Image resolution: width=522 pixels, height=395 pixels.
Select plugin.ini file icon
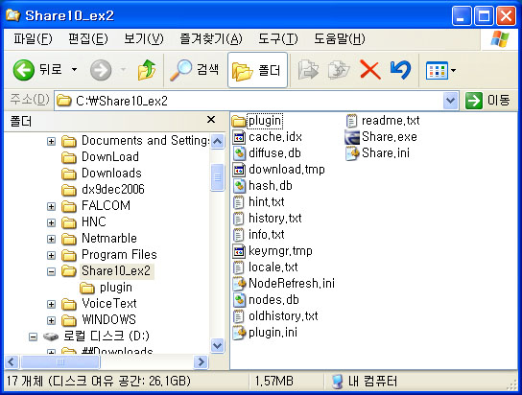[239, 333]
